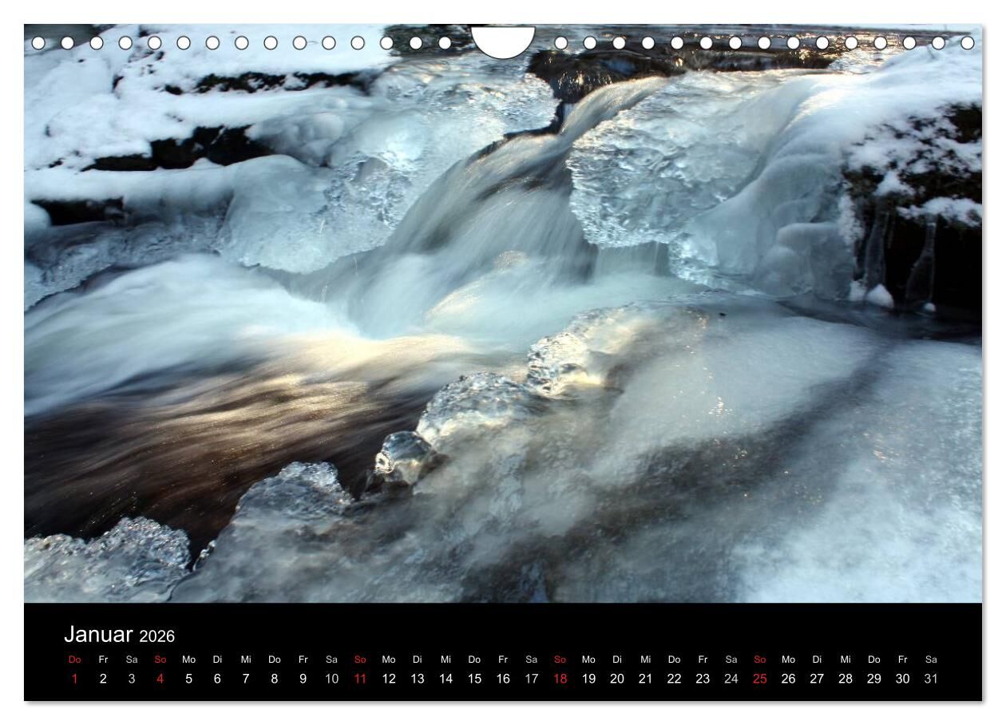Pick date 28 in the calendar row
Image resolution: width=1006 pixels, height=725 pixels.
pos(846,679)
